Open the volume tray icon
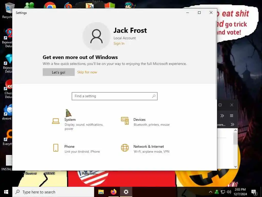Viewport: 262px width, 197px height. click(x=229, y=192)
